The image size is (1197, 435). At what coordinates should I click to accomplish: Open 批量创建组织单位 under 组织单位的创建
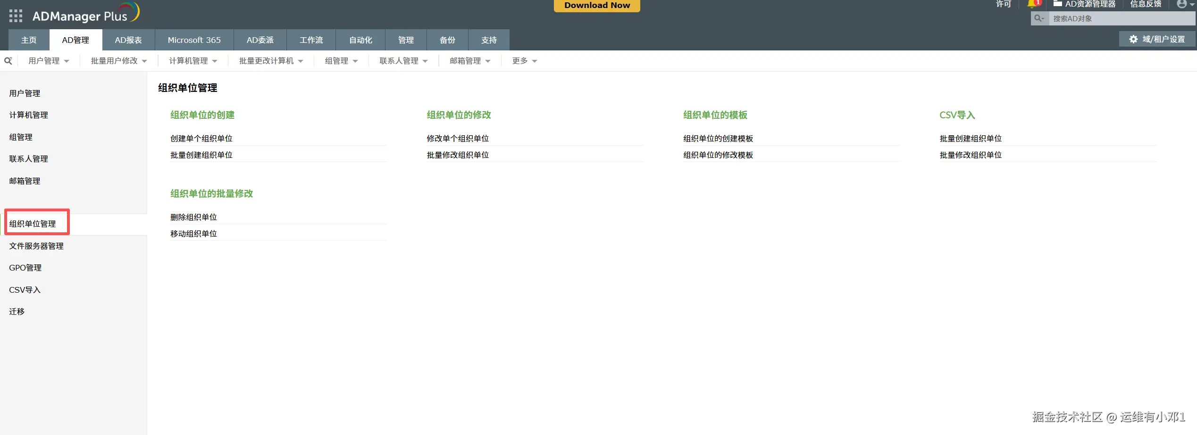[201, 155]
